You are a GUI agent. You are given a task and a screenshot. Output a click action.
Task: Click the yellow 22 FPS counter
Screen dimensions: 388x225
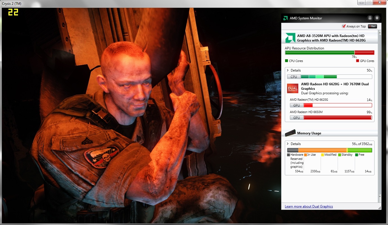[13, 12]
